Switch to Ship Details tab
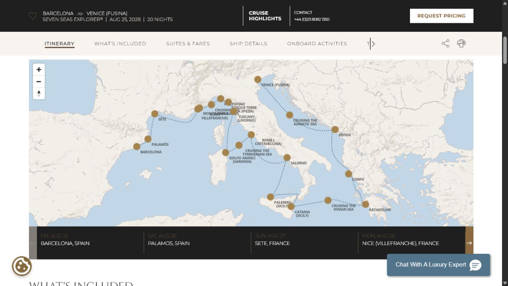The width and height of the screenshot is (508, 286). coord(248,44)
